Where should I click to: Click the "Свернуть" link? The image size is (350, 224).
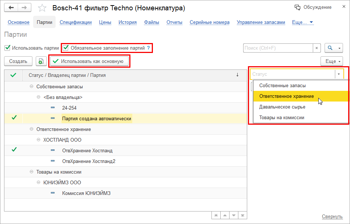332,217
